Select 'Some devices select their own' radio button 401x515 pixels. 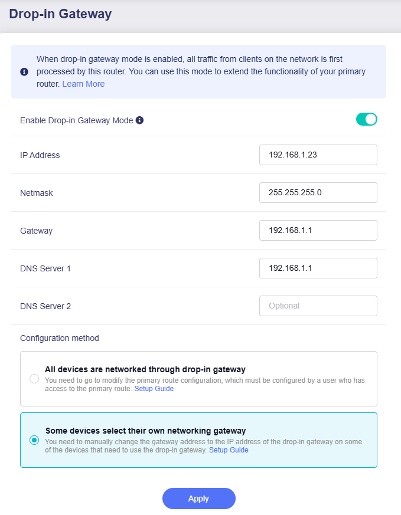34,440
